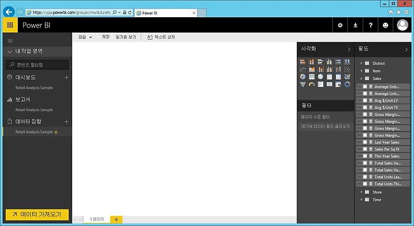Check the Avg $/Unit TY field
This screenshot has width=414, height=226.
coord(365,107)
